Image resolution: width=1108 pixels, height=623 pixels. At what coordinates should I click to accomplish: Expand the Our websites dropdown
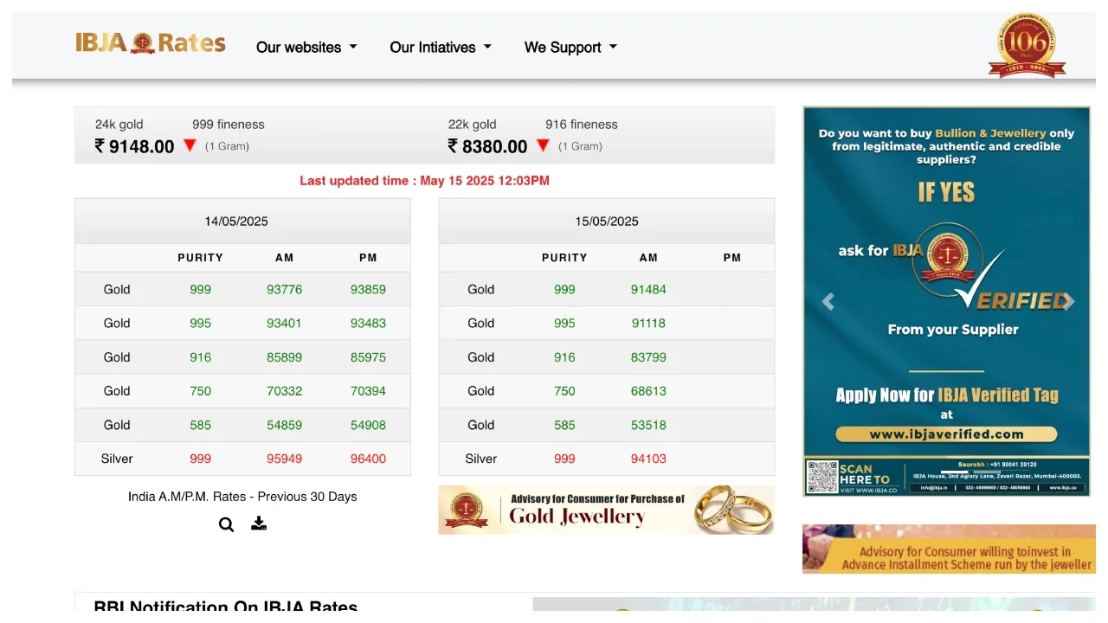click(x=306, y=48)
